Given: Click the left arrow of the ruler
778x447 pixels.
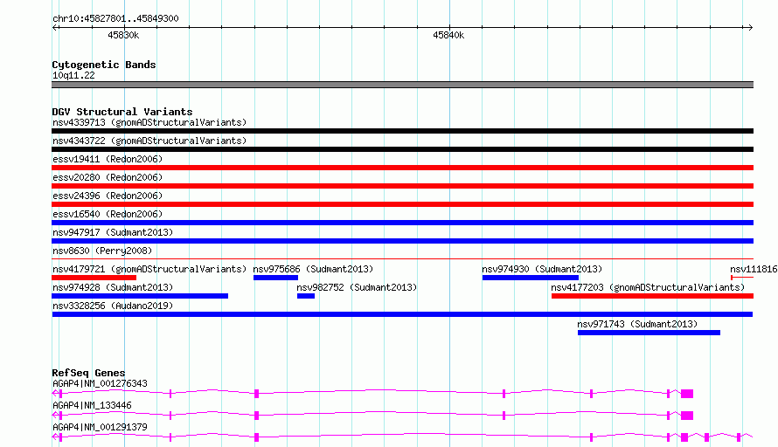Looking at the screenshot, I should tap(55, 28).
